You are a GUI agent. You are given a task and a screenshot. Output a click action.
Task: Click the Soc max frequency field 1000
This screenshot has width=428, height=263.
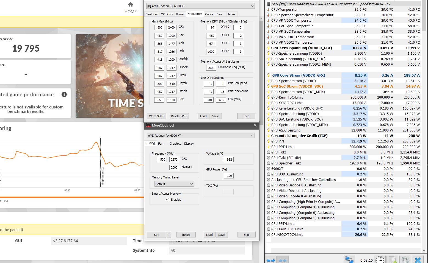pyautogui.click(x=172, y=36)
